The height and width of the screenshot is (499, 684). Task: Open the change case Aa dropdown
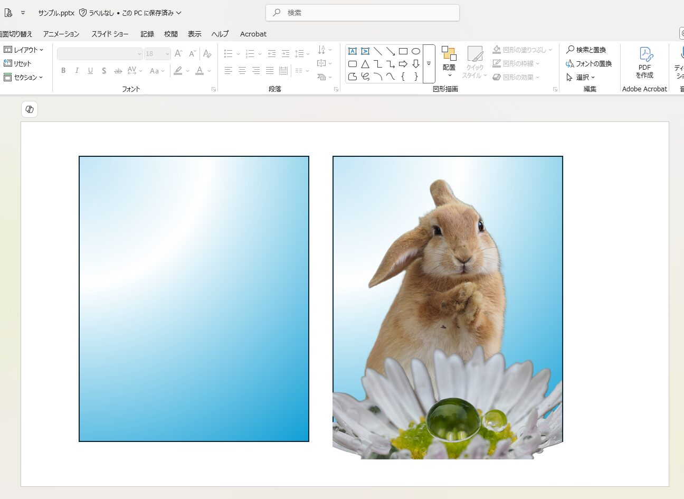coord(157,71)
